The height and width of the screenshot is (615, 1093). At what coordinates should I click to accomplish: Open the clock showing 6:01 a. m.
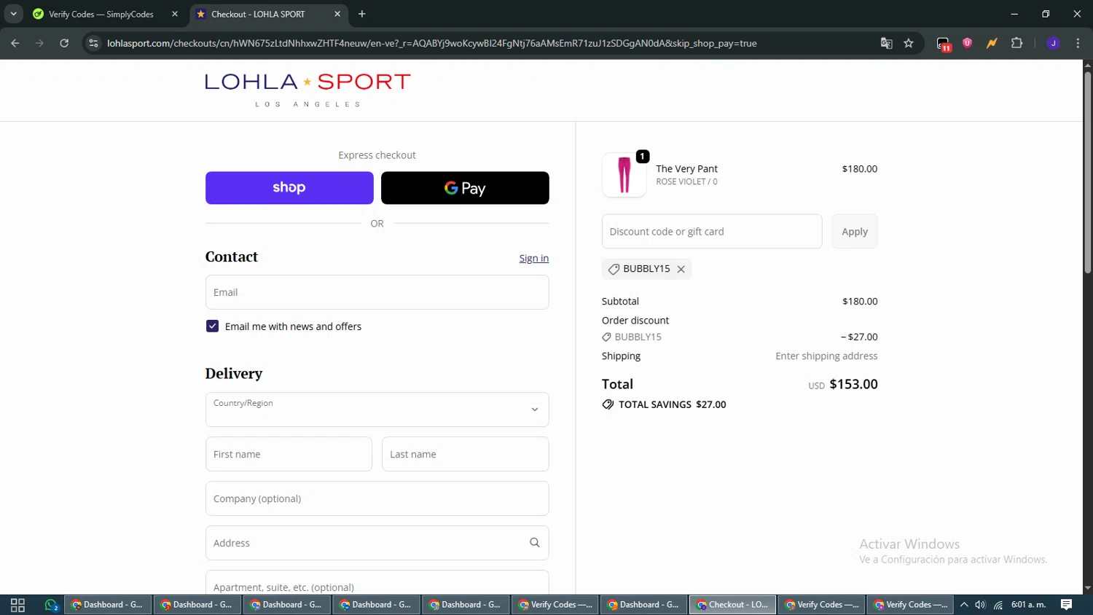(1028, 605)
